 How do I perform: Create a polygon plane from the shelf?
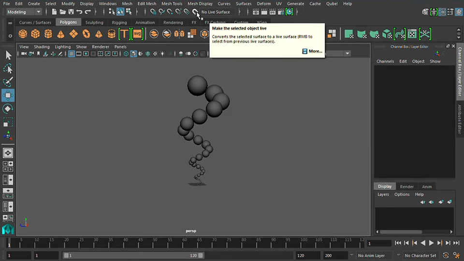click(73, 34)
